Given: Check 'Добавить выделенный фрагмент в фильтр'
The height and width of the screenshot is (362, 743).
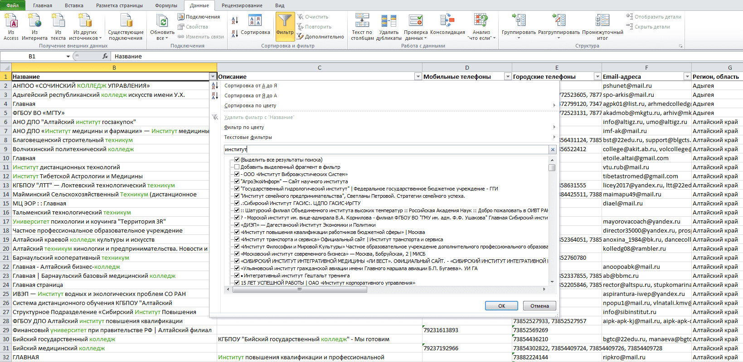Looking at the screenshot, I should [237, 167].
